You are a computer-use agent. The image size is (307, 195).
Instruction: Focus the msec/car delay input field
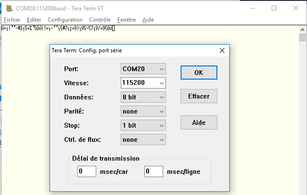[x=87, y=171]
